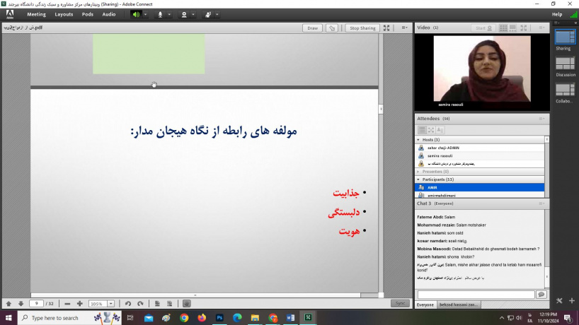Toggle the microphone icon in top toolbar

pos(160,14)
